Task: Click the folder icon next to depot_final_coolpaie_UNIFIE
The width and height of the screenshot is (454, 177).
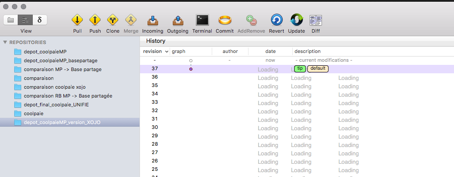Action: pos(18,105)
